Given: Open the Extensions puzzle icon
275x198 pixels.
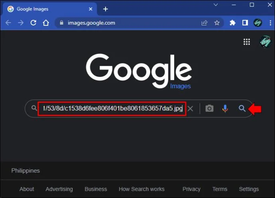Looking at the screenshot, I should 233,23.
